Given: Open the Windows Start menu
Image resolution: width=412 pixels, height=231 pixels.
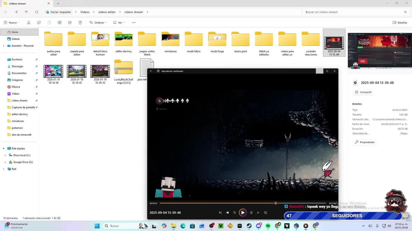Looking at the screenshot, I should point(97,226).
